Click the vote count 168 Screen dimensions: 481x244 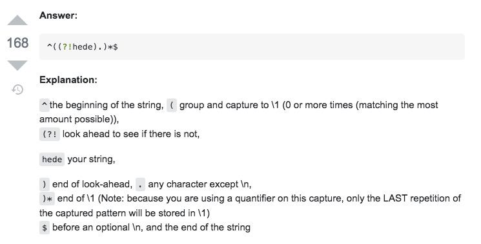click(x=18, y=42)
